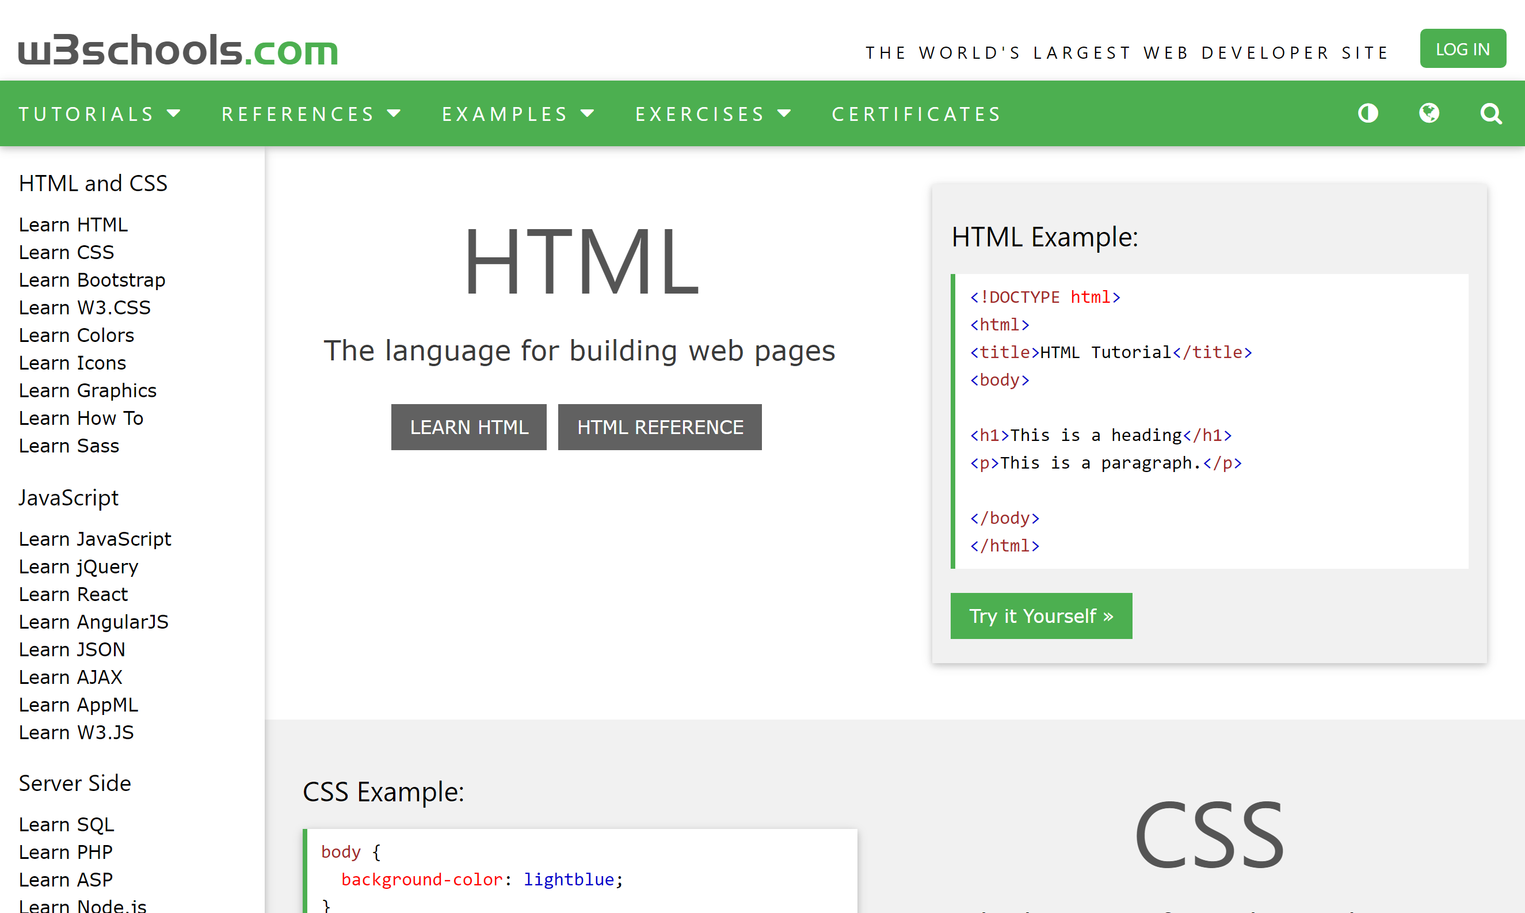Open the Learn Graphics sidebar link
Viewport: 1525px width, 913px height.
[x=88, y=391]
